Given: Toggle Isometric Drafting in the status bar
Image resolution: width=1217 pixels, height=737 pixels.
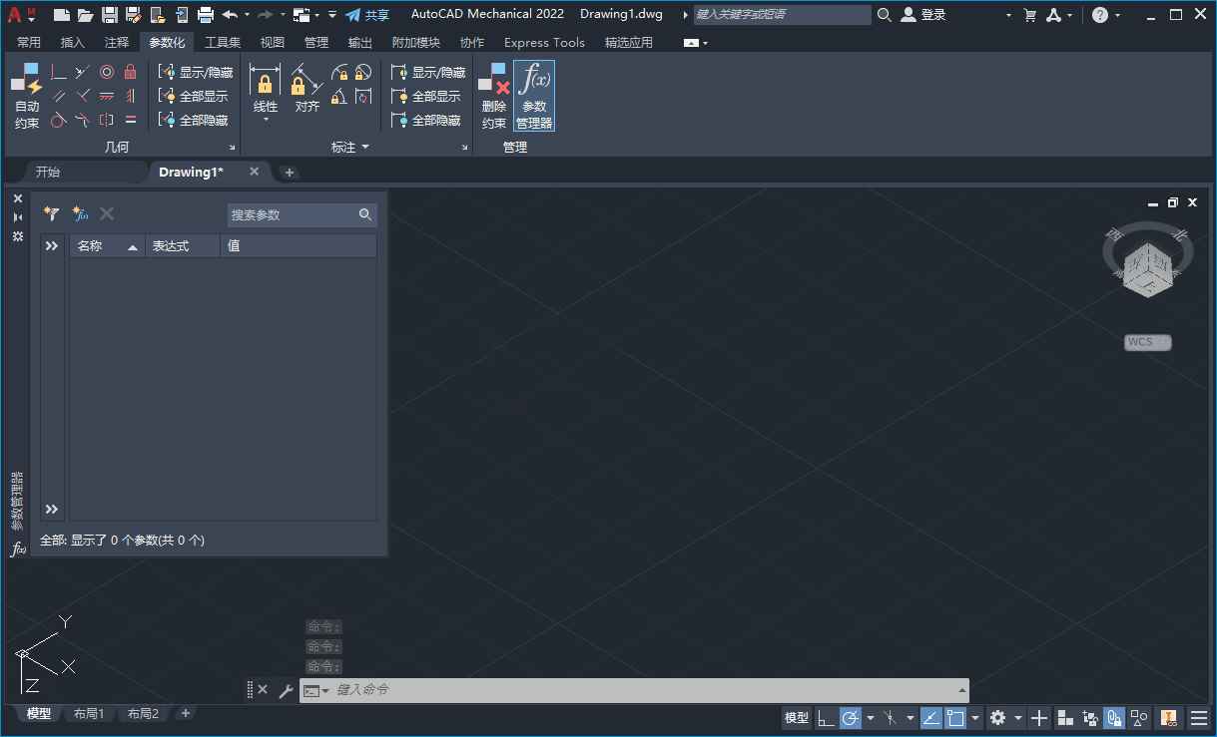Looking at the screenshot, I should coord(890,718).
